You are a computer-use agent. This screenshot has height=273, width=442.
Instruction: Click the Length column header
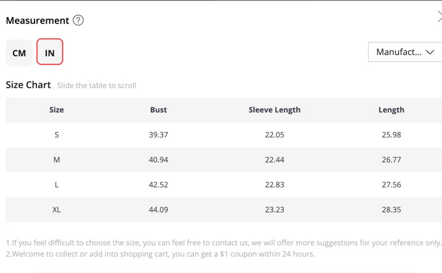(x=391, y=110)
